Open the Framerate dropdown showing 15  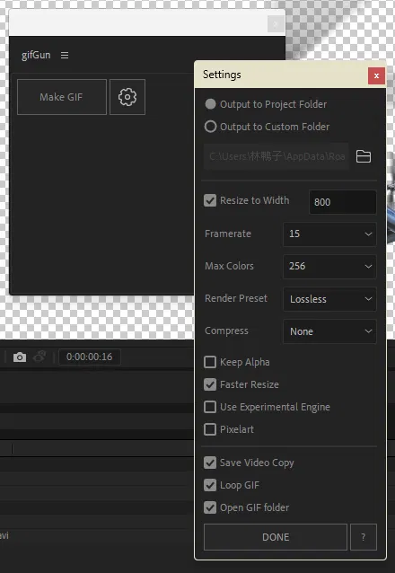pyautogui.click(x=329, y=234)
